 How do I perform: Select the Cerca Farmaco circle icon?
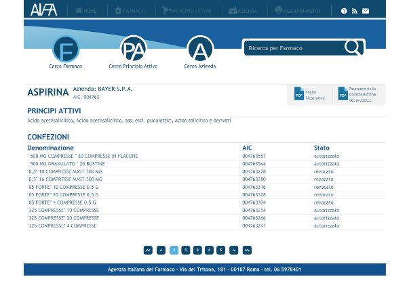66,49
